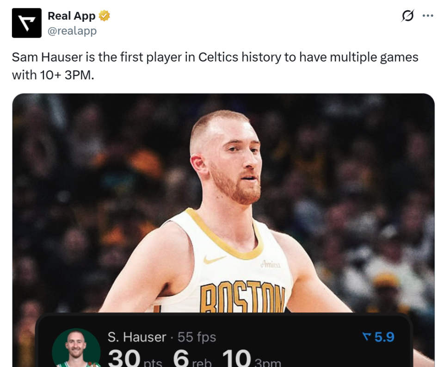Viewport: 444px width, 367px height.
Task: Click the Grok slashed-circle icon
Action: [408, 16]
